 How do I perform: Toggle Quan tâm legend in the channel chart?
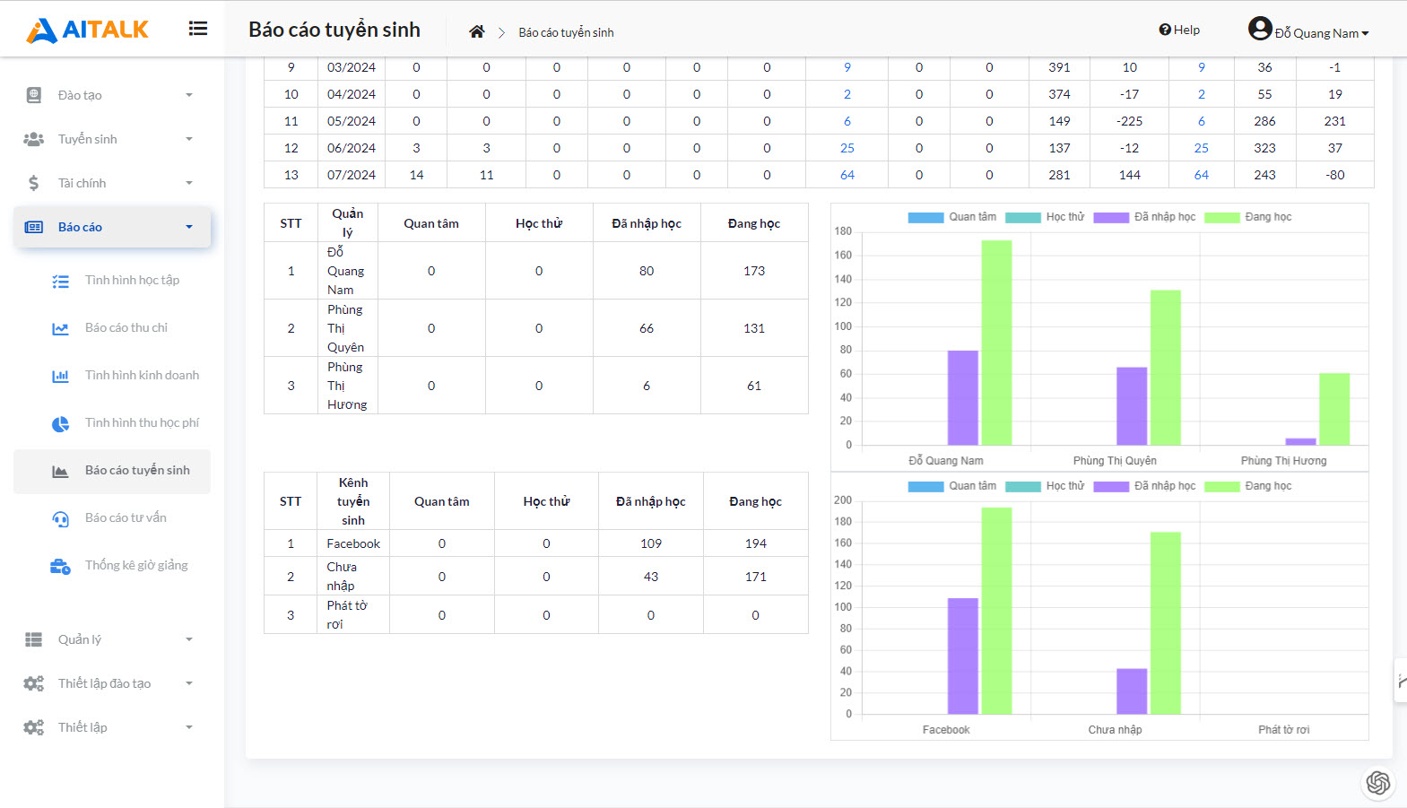(951, 486)
